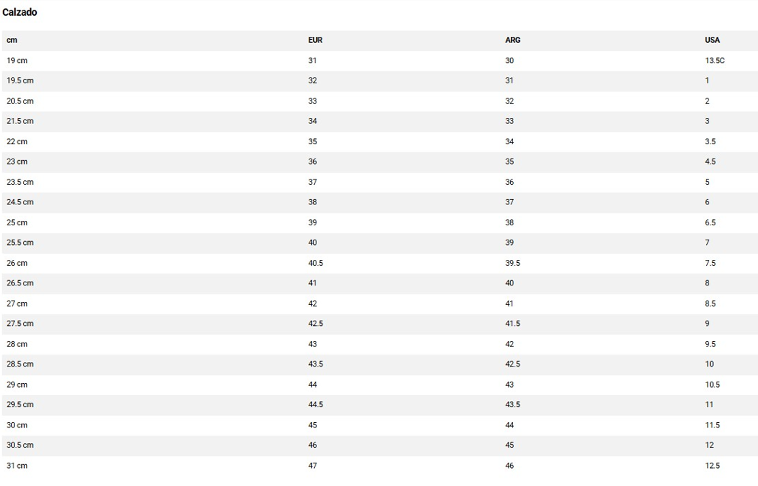Click EUR size 44.5 cell
Screen dimensions: 758x486
(x=316, y=405)
